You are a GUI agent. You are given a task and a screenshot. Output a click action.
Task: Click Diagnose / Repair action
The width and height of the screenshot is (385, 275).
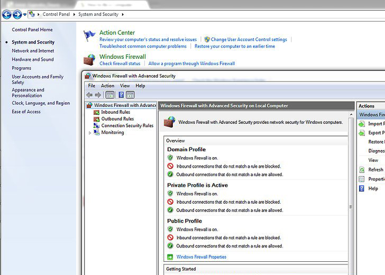coord(377,151)
